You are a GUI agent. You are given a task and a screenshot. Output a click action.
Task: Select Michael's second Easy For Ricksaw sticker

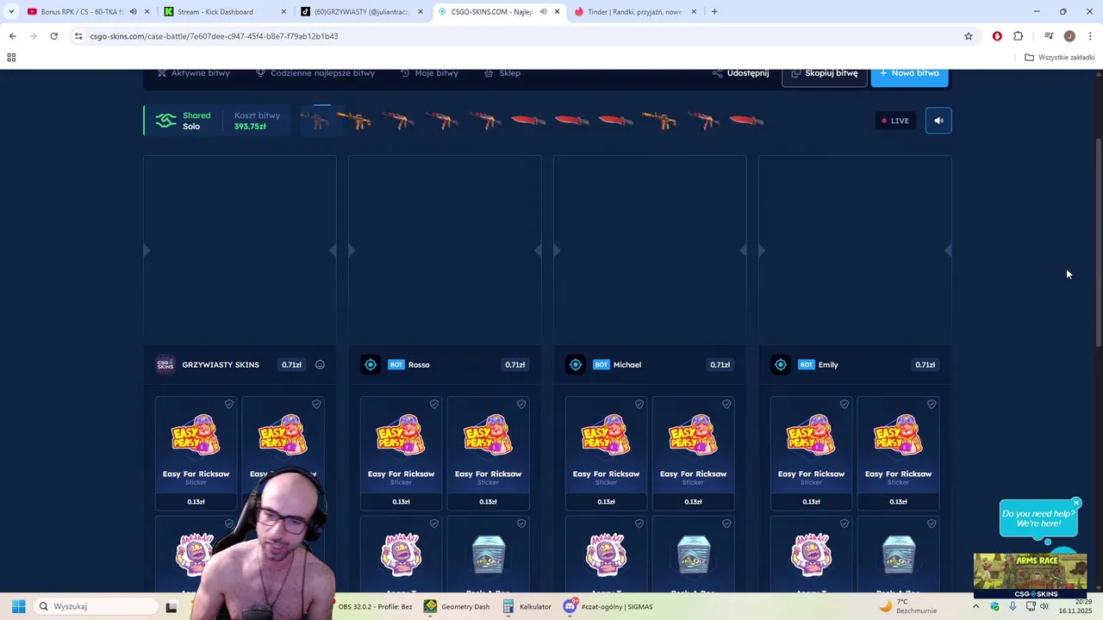click(x=693, y=454)
